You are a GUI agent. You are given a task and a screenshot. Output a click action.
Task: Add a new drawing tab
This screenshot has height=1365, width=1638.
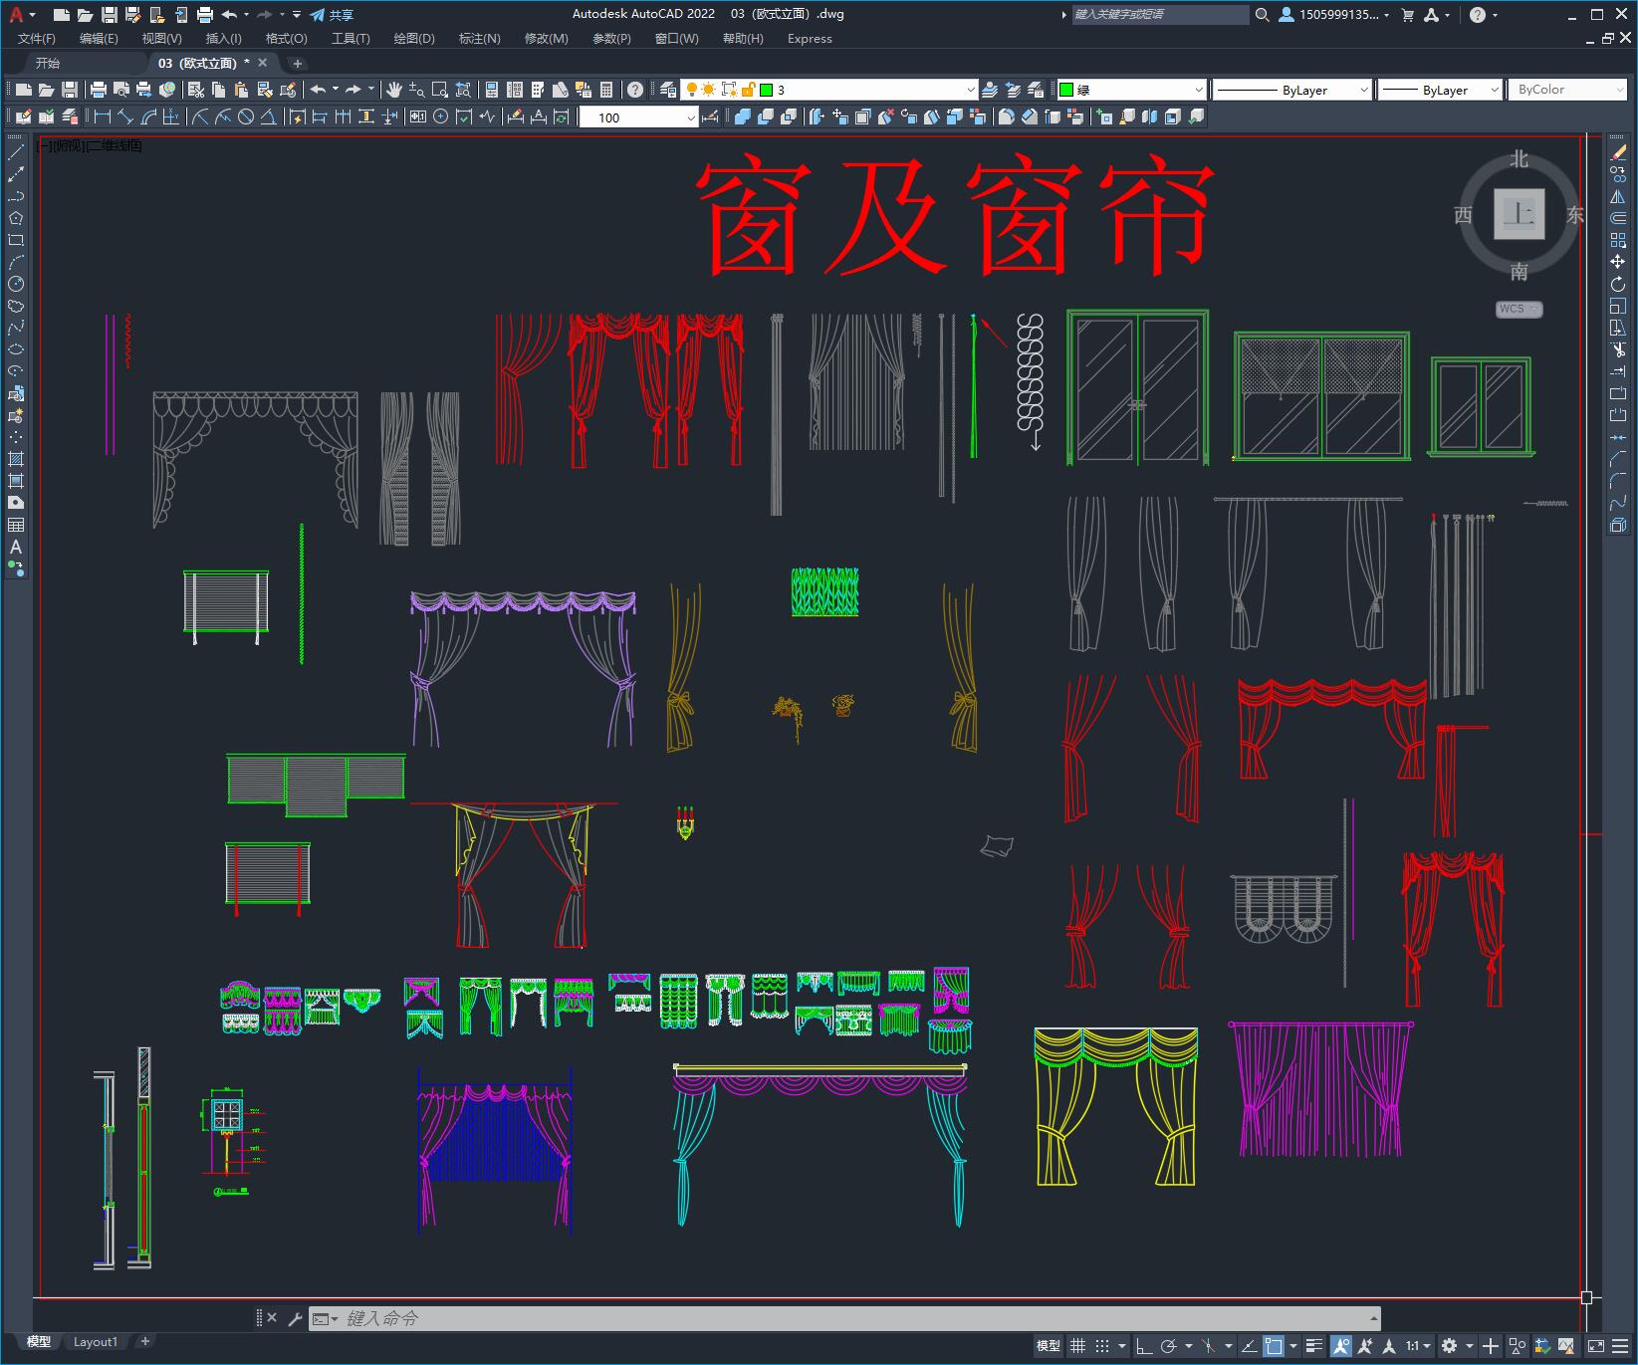[x=297, y=63]
